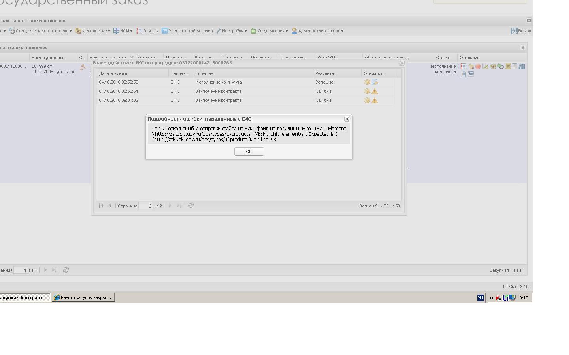Click the Выход logout item
The height and width of the screenshot is (355, 569).
pyautogui.click(x=521, y=31)
